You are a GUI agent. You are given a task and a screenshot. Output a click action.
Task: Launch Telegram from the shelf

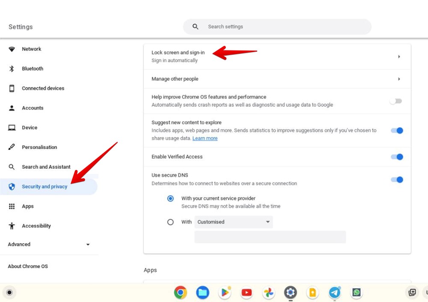click(335, 293)
